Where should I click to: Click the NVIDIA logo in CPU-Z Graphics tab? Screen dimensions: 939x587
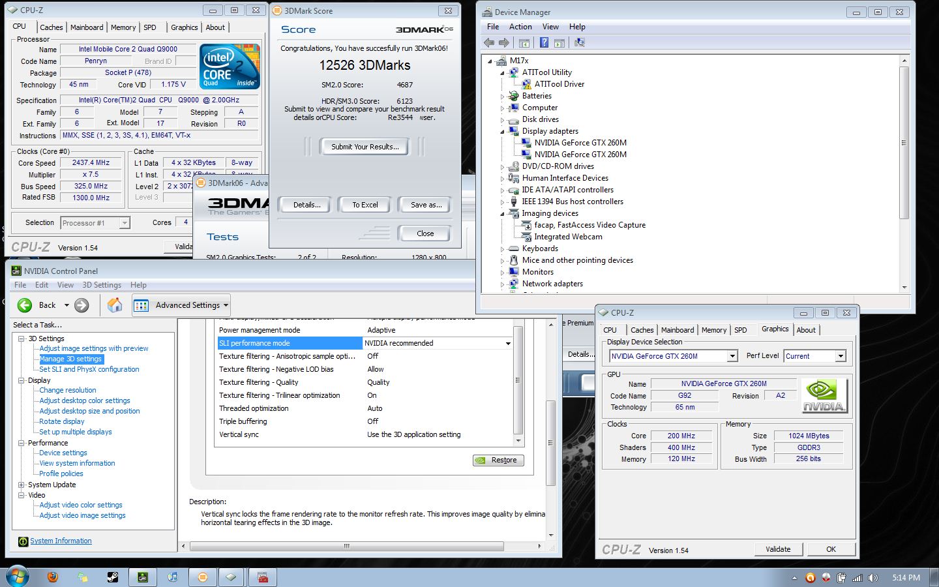824,396
